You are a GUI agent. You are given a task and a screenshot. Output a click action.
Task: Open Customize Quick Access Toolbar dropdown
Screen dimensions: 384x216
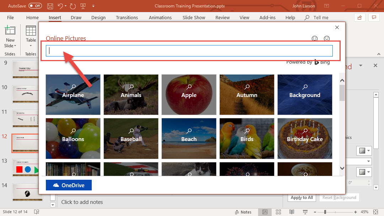click(x=93, y=6)
